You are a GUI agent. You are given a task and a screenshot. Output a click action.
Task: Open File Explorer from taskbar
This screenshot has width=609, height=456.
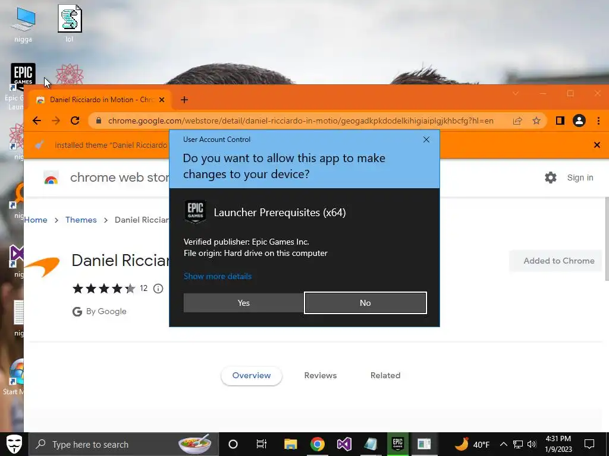[x=290, y=444]
